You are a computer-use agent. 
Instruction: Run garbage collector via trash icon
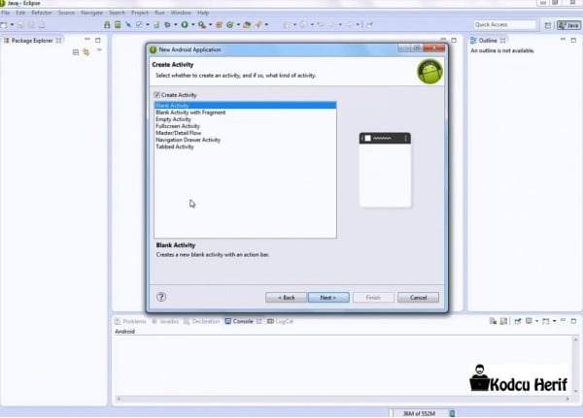(452, 413)
